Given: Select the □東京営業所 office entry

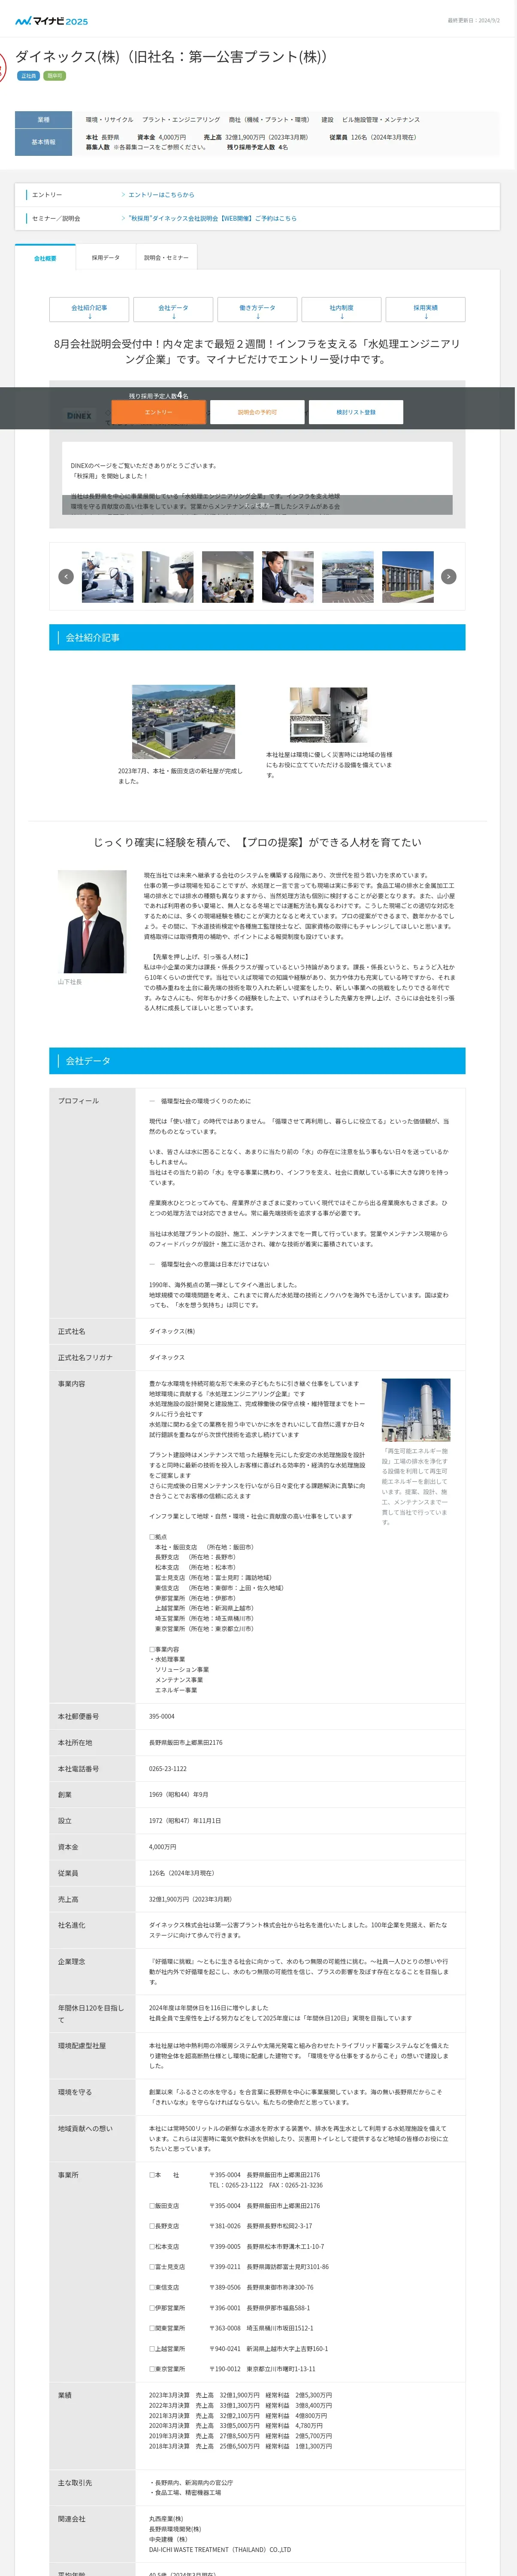Looking at the screenshot, I should click(x=167, y=2368).
